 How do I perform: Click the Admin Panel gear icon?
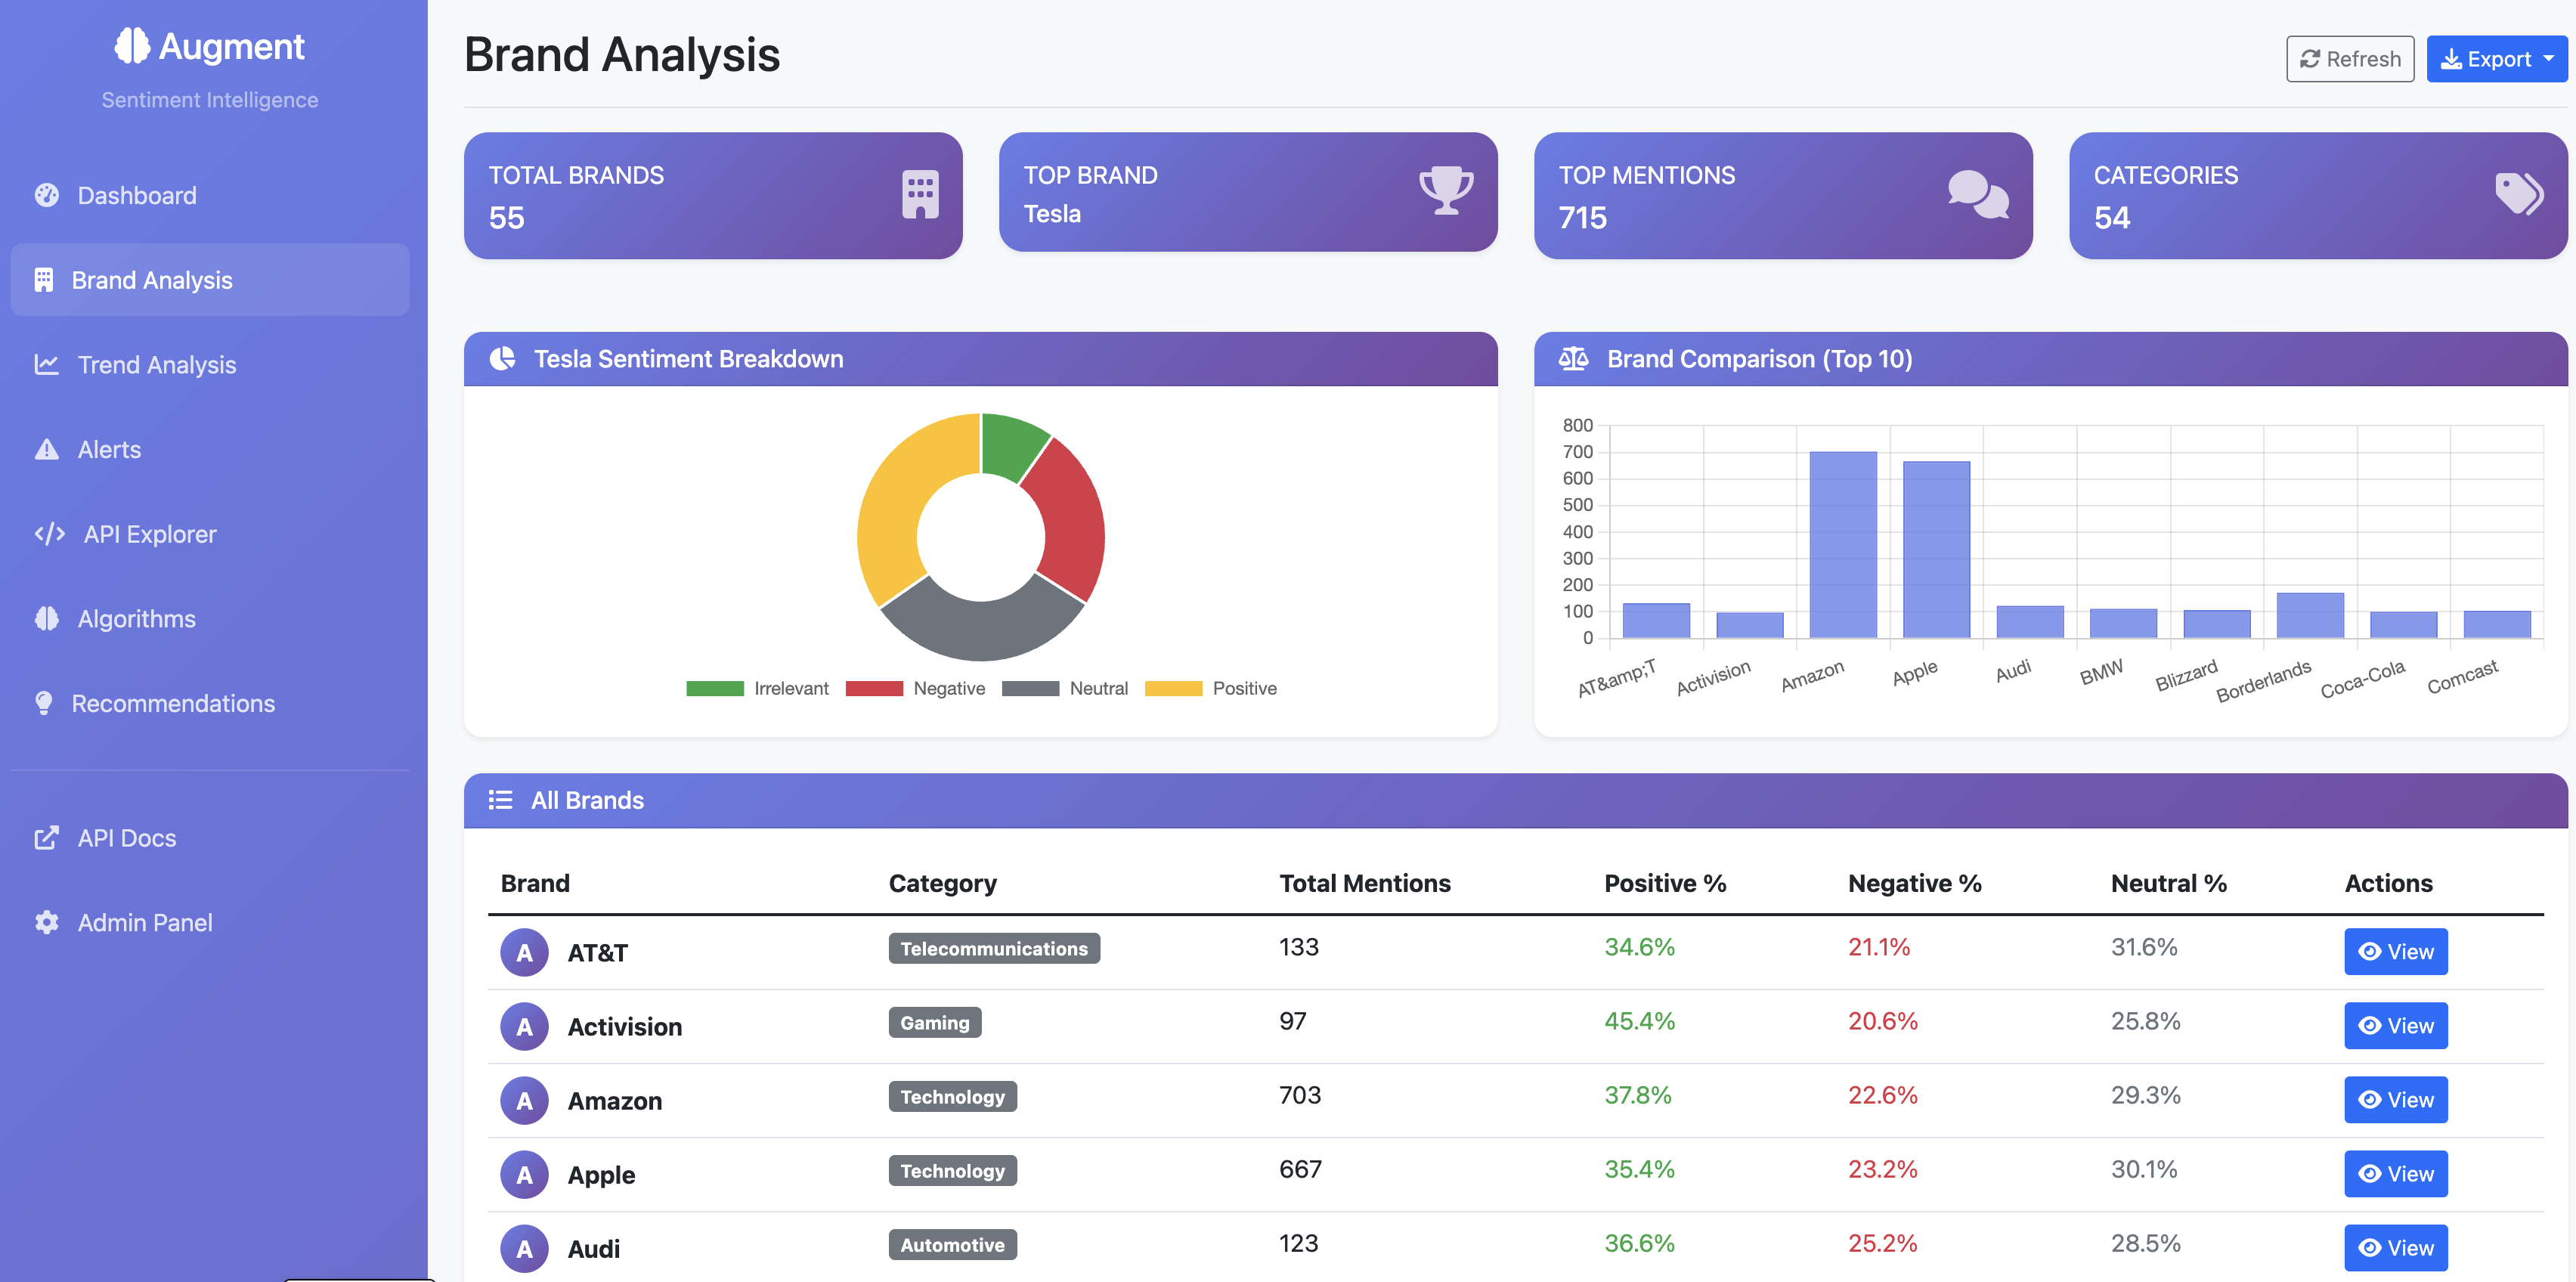coord(47,922)
